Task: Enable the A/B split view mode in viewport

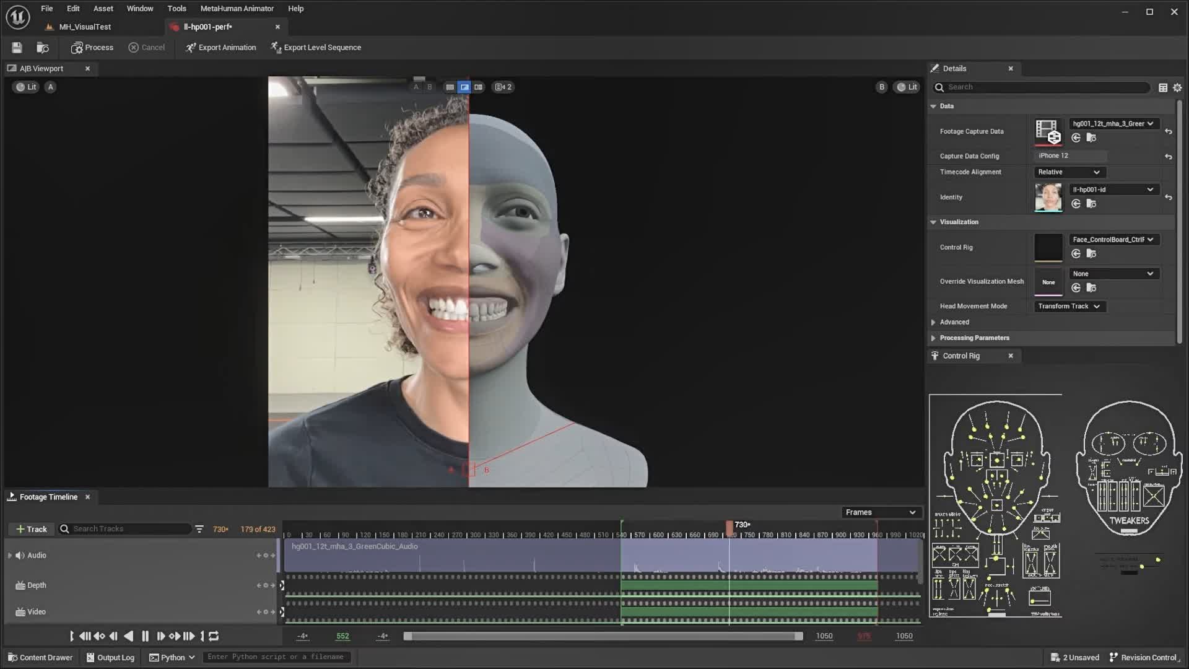Action: 464,87
